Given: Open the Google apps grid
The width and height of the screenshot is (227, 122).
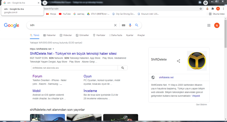Looking at the screenshot, I should [209, 25].
